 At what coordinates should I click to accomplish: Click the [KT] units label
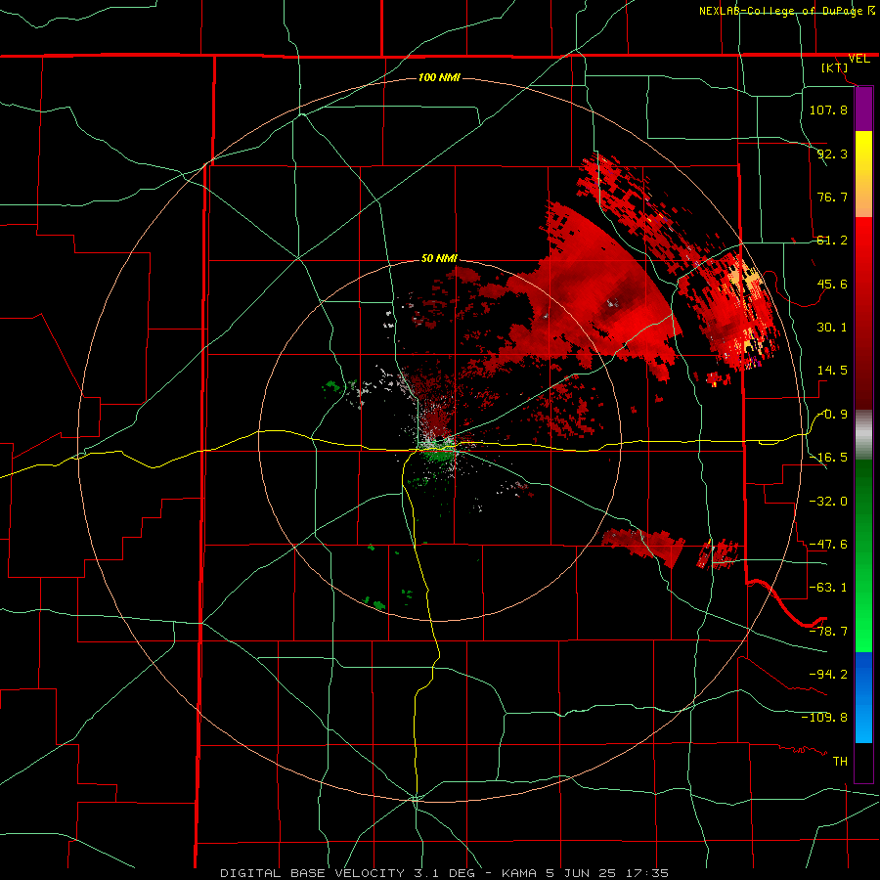[835, 67]
